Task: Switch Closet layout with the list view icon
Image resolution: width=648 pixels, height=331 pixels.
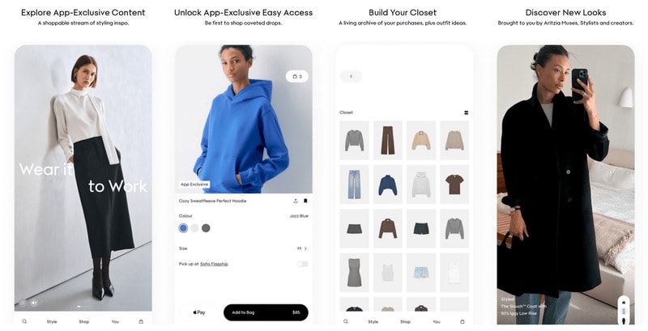Action: [467, 112]
